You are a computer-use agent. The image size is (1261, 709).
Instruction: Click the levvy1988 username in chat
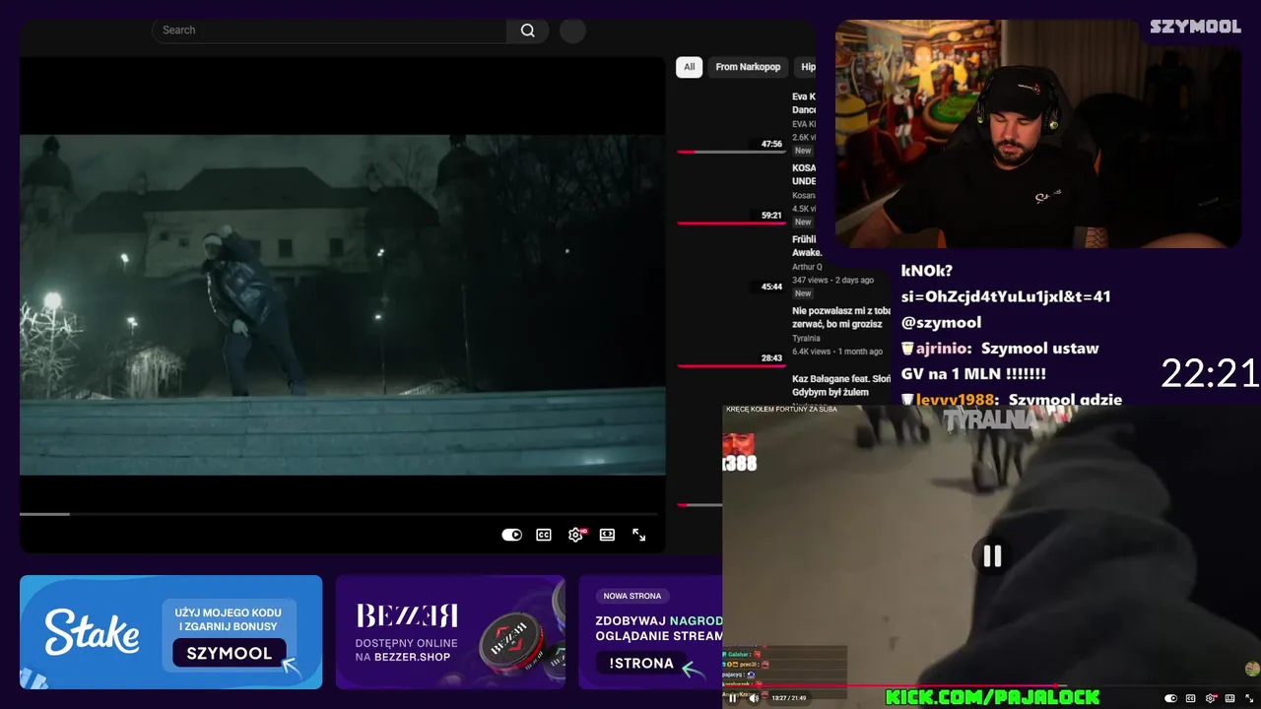coord(958,400)
